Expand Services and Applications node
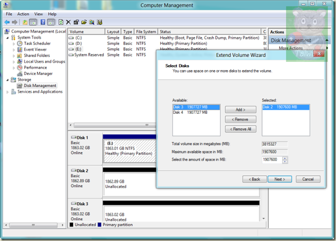The height and width of the screenshot is (241, 336). tap(8, 92)
